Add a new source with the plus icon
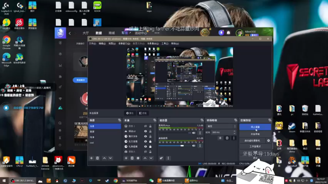The width and height of the screenshot is (328, 184). pyautogui.click(x=126, y=158)
